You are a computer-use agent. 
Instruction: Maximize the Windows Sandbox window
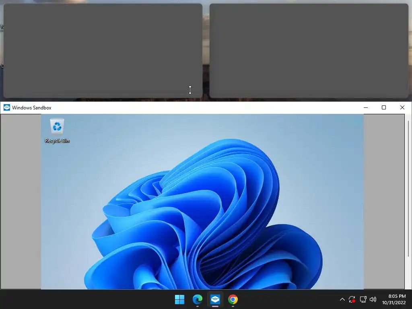pos(383,107)
